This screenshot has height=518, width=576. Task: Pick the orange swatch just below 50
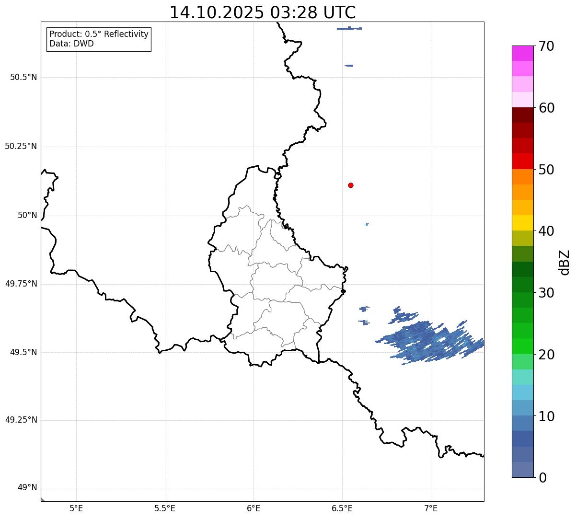pyautogui.click(x=522, y=177)
